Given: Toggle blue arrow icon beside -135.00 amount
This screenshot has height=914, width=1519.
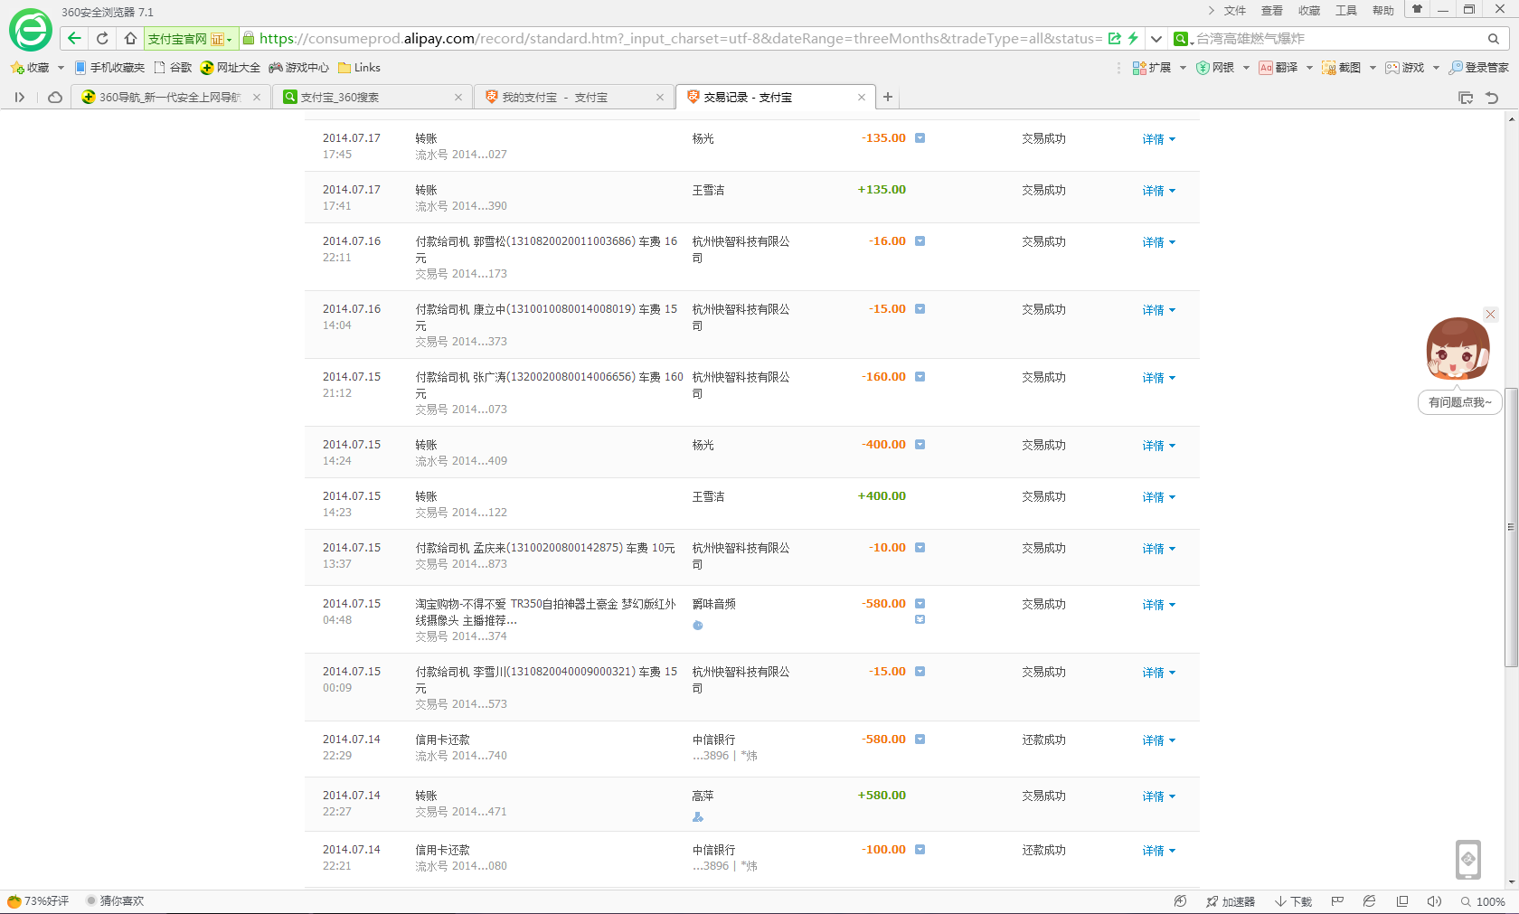Looking at the screenshot, I should click(920, 138).
